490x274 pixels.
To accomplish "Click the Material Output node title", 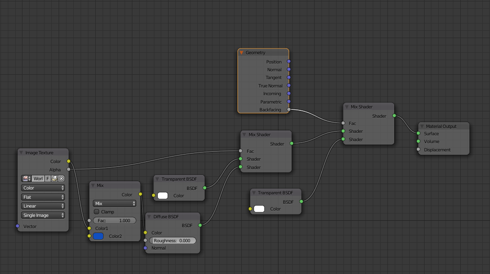I will (441, 126).
